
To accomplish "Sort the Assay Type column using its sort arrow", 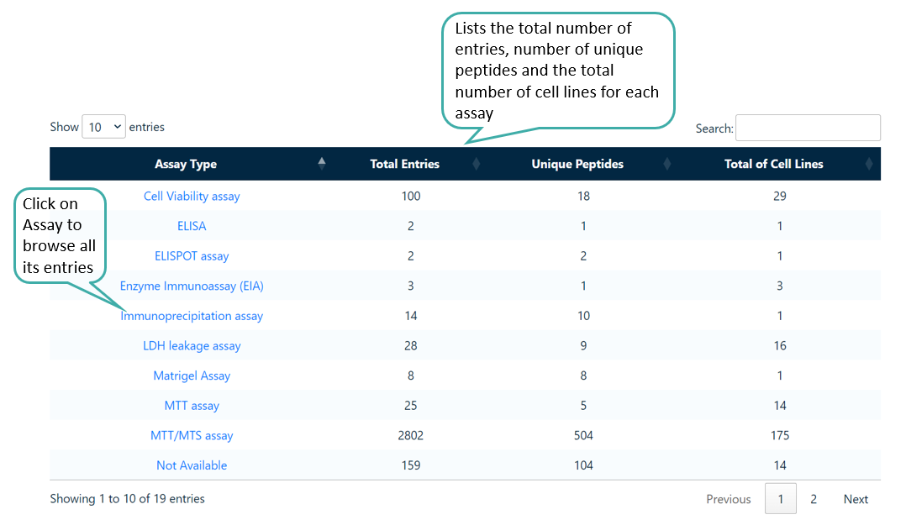I will 322,164.
